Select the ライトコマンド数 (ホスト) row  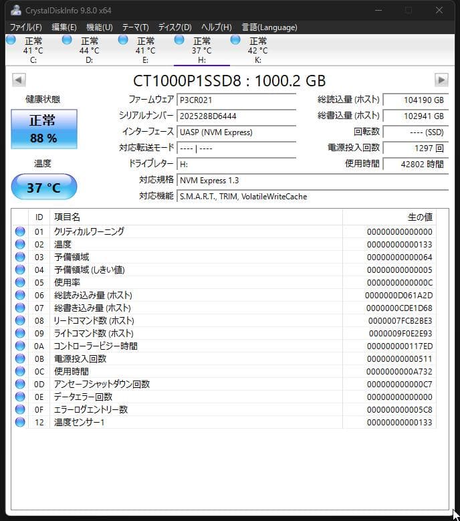(224, 333)
